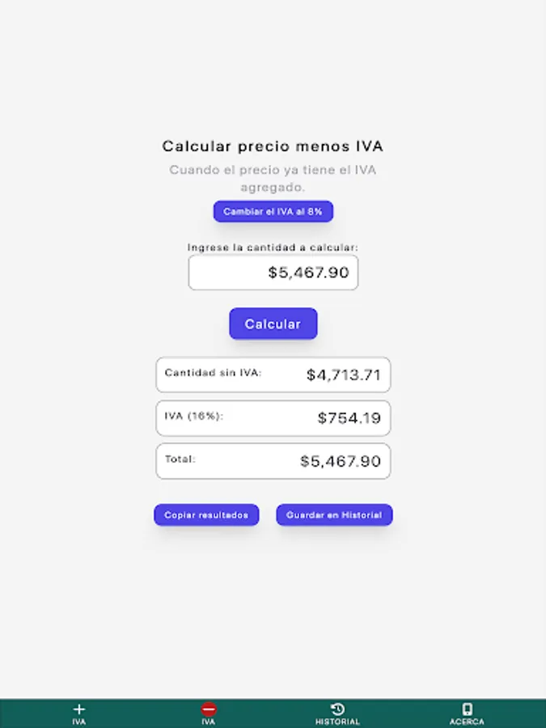Click Copiar resultados
Image resolution: width=546 pixels, height=728 pixels.
[x=206, y=514]
